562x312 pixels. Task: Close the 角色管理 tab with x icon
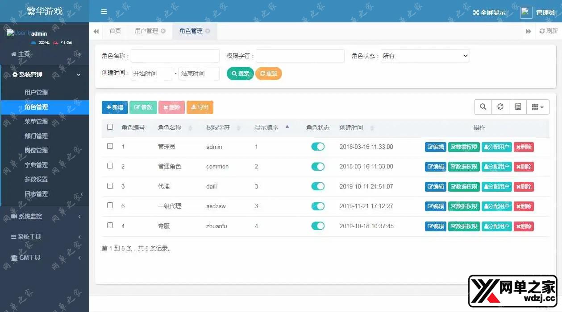click(208, 31)
